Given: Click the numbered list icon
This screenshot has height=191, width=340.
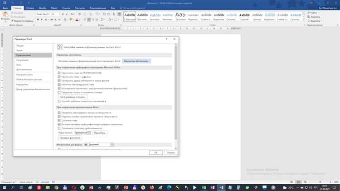Looking at the screenshot, I should (x=91, y=14).
